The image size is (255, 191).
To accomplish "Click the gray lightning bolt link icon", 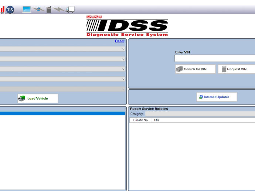I will (x=58, y=9).
